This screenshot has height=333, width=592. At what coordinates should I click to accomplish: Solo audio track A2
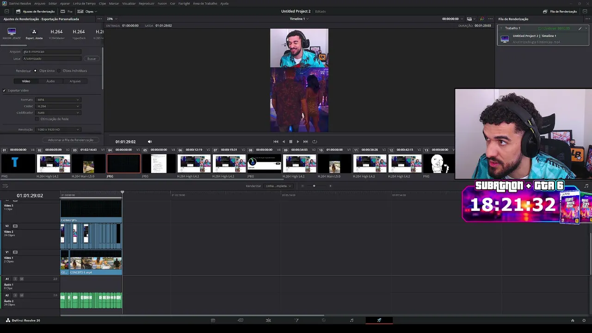(x=15, y=295)
